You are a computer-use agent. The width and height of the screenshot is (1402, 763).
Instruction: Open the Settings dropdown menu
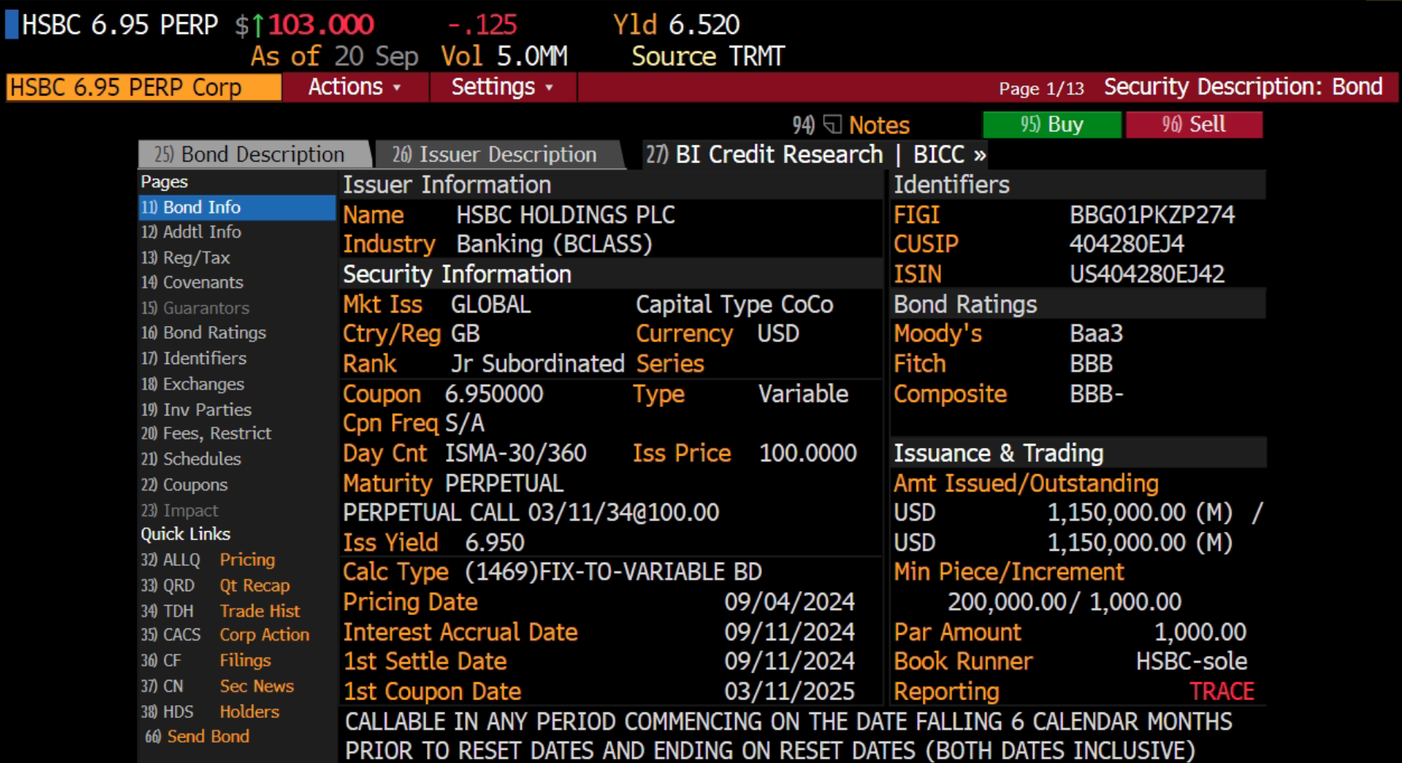click(x=502, y=87)
